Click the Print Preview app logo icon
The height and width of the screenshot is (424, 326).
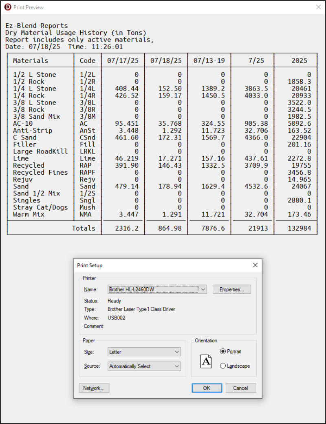8,7
